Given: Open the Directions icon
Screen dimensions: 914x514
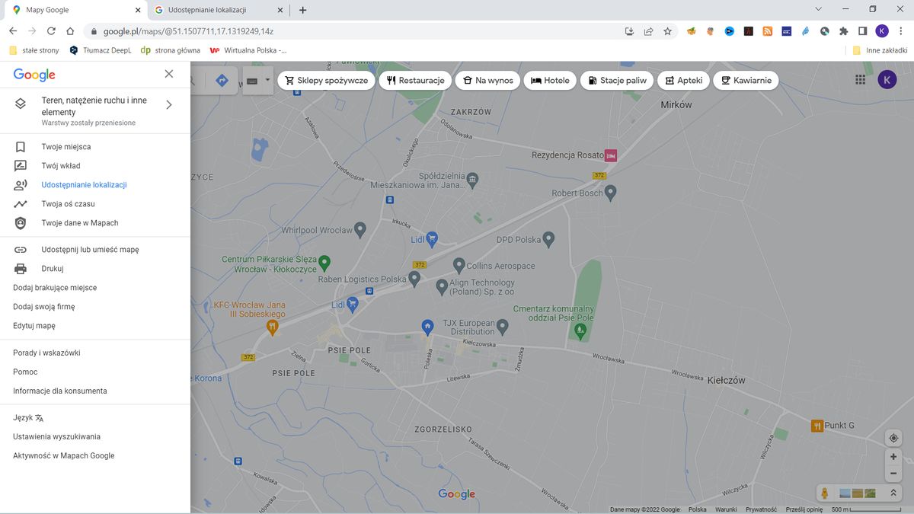Looking at the screenshot, I should [x=222, y=79].
